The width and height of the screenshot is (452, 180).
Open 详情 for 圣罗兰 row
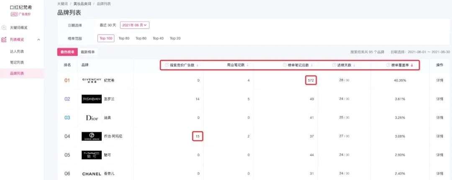click(x=439, y=99)
